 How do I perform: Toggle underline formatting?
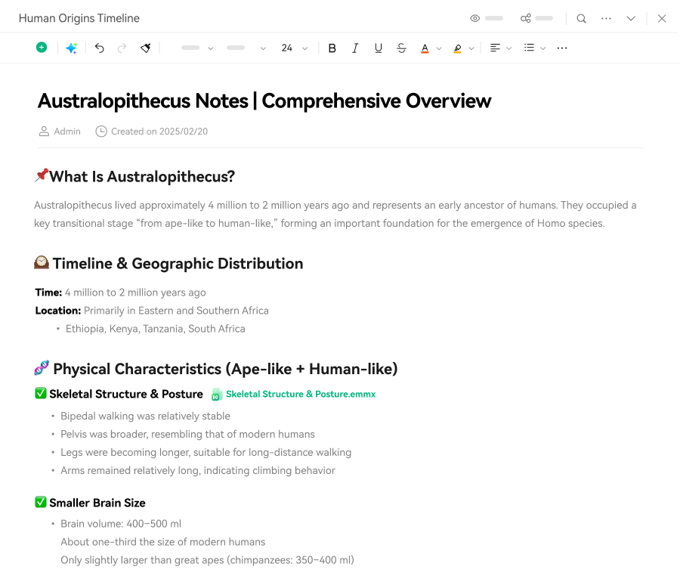(379, 48)
